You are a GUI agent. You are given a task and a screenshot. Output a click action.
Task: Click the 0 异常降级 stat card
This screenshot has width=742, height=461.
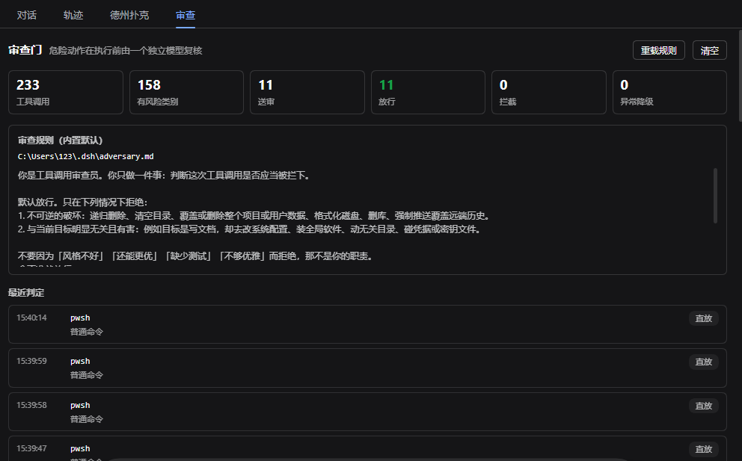(669, 92)
